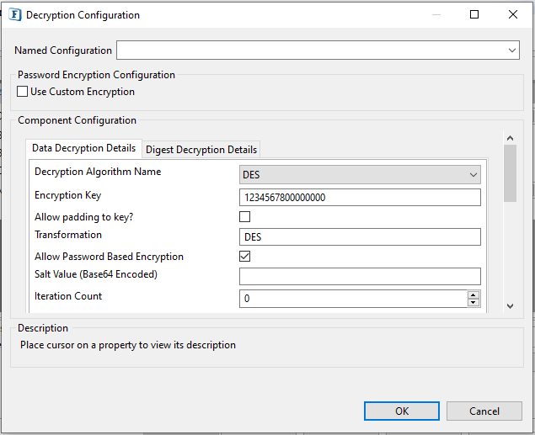Viewport: 535px width, 435px height.
Task: Click the Cancel button
Action: (x=484, y=411)
